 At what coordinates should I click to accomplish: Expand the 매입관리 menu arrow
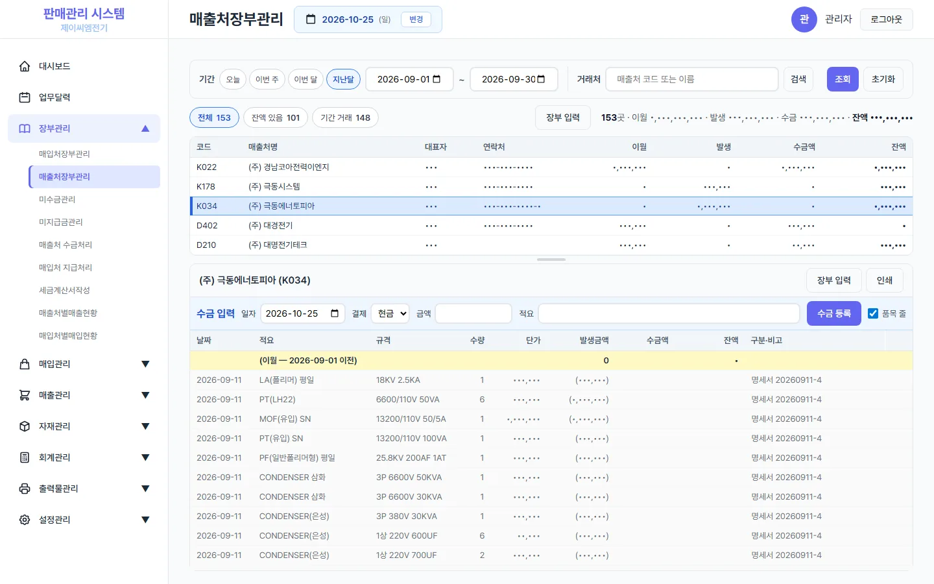coord(145,364)
